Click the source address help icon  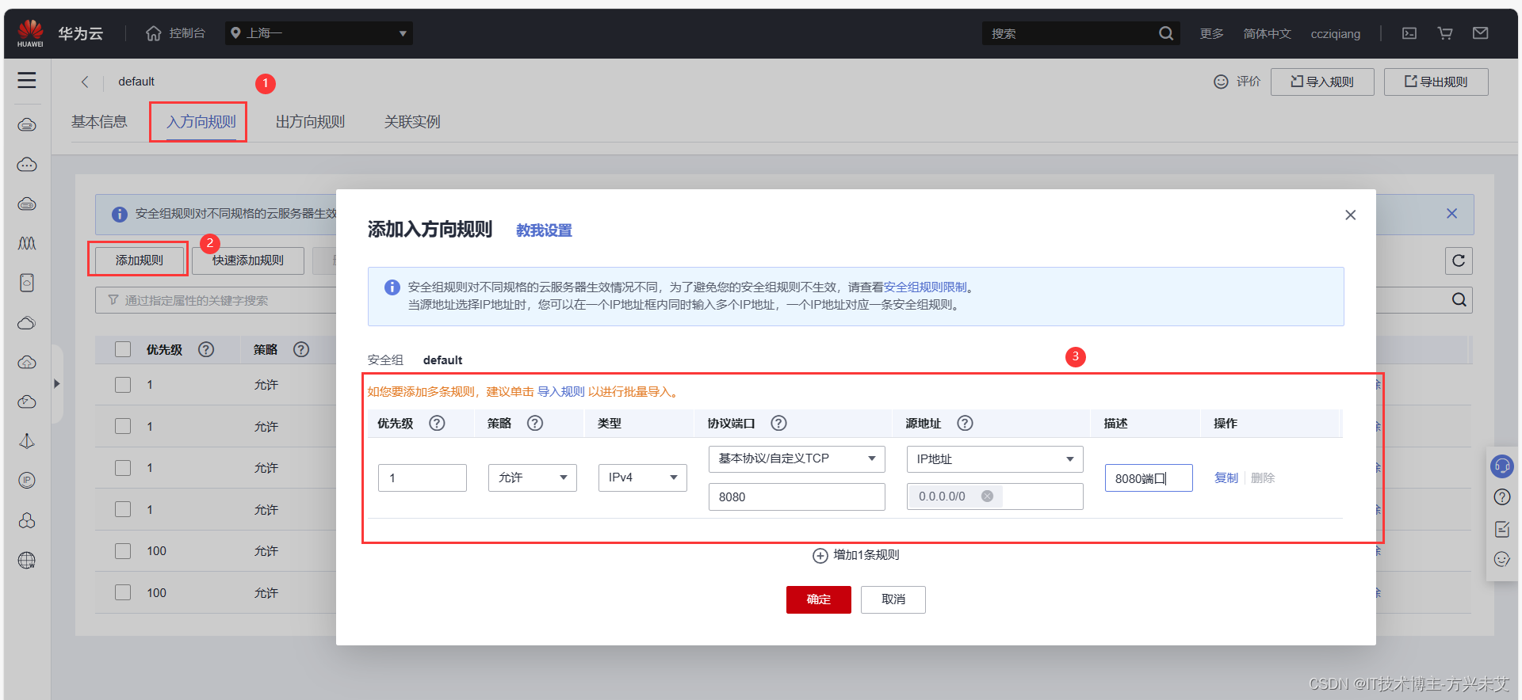tap(965, 423)
